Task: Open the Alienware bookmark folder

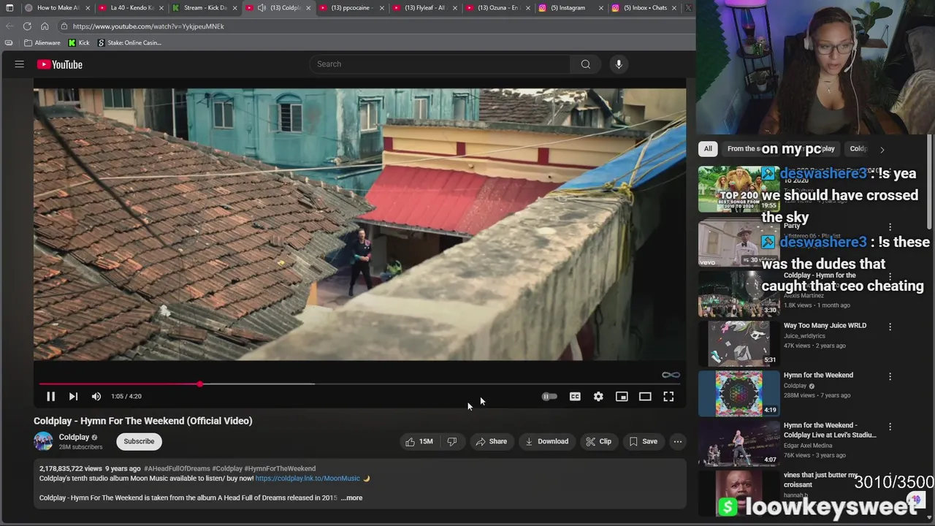Action: coord(42,42)
